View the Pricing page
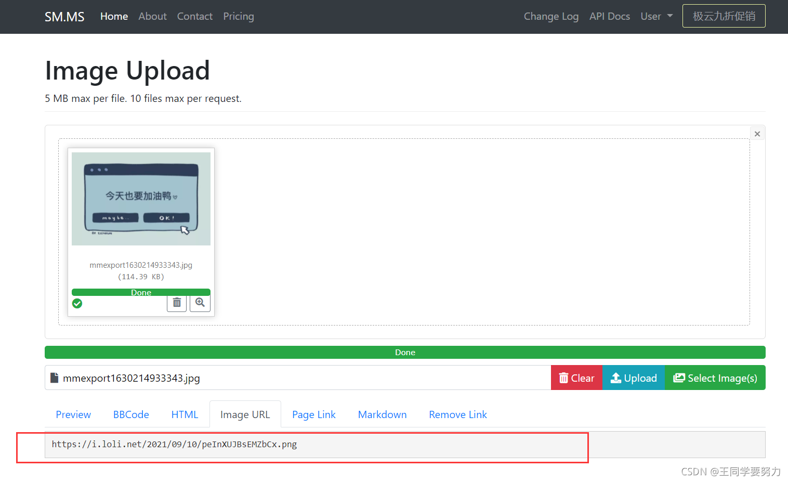Image resolution: width=788 pixels, height=481 pixels. click(x=239, y=16)
